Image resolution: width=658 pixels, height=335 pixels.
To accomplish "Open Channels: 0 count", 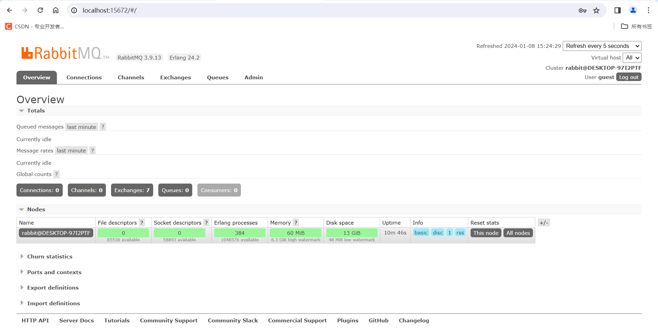I will click(87, 190).
